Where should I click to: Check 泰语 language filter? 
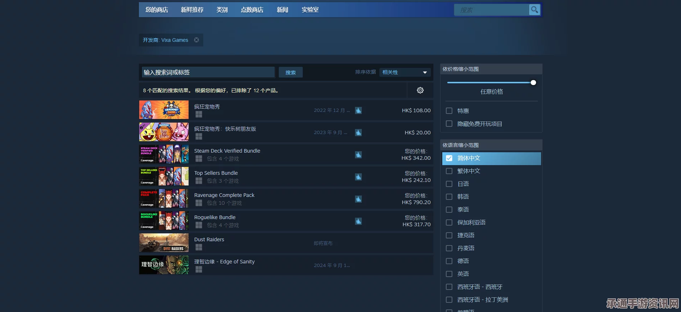[449, 209]
